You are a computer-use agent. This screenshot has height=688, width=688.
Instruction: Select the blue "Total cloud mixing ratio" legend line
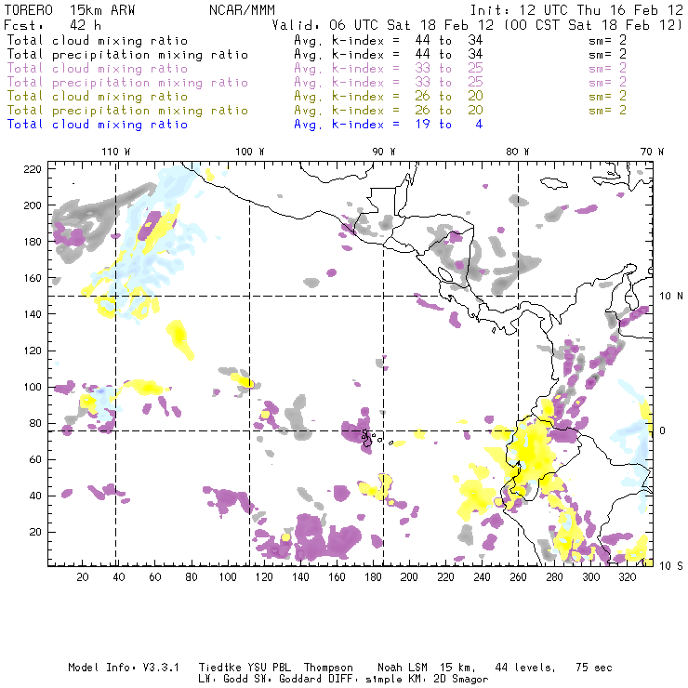click(x=98, y=125)
